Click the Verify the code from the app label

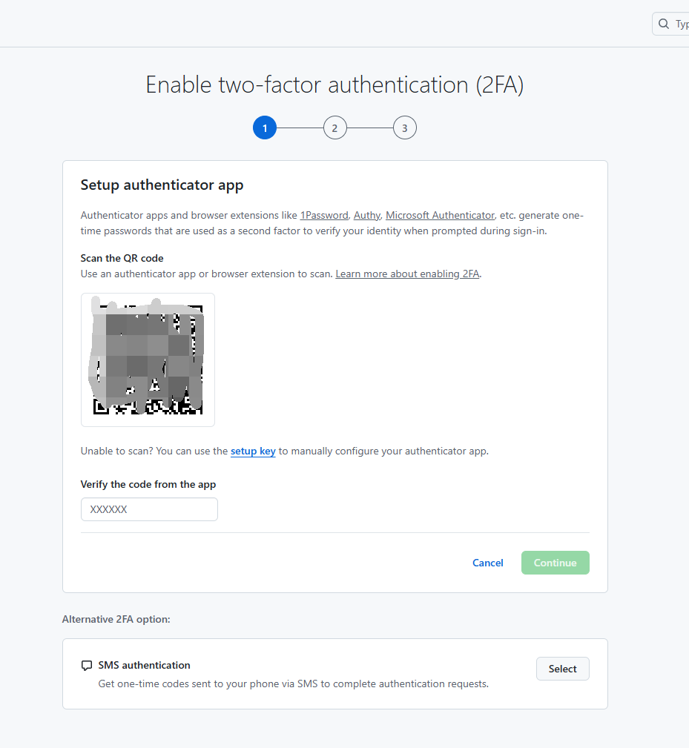tap(148, 484)
